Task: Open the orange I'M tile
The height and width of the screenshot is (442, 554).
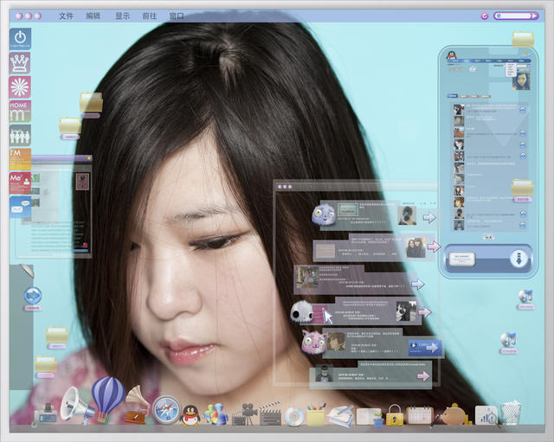Action: (20, 159)
